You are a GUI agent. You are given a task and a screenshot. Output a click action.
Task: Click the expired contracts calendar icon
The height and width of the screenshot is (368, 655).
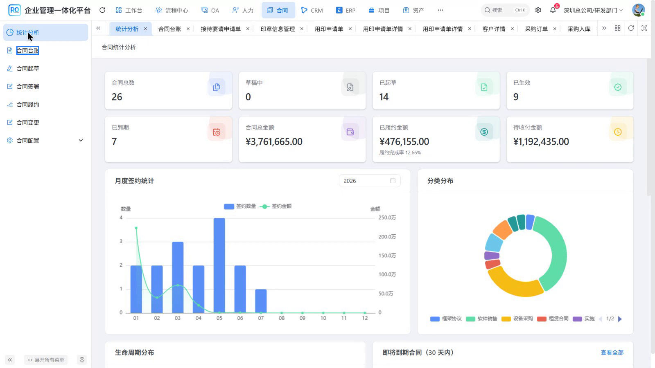pos(217,132)
